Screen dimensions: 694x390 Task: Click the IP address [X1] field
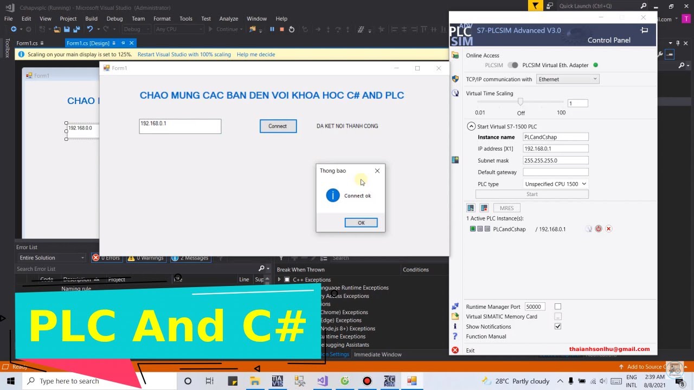[x=556, y=148]
